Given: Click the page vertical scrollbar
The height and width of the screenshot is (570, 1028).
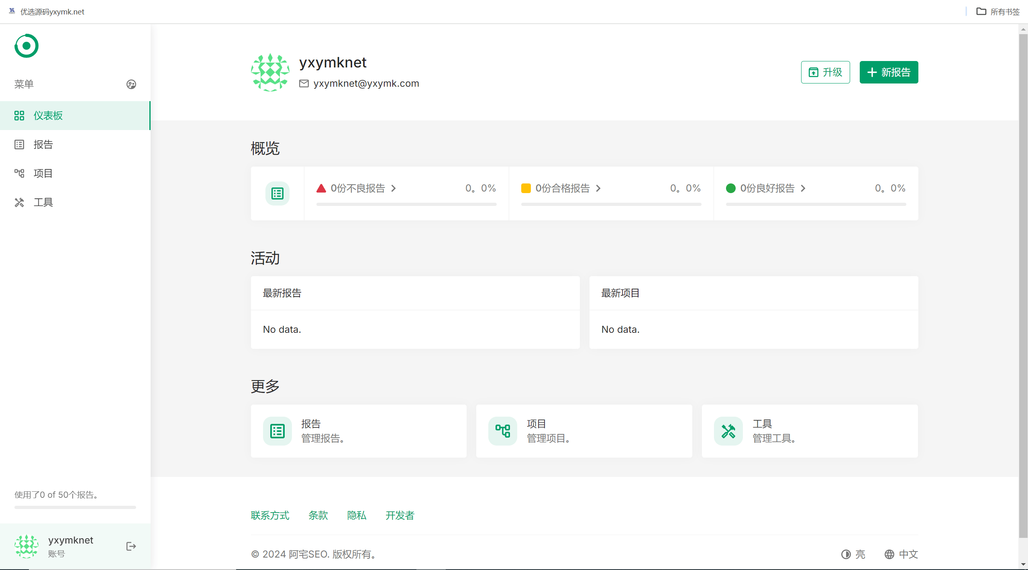Looking at the screenshot, I should click(x=1023, y=286).
